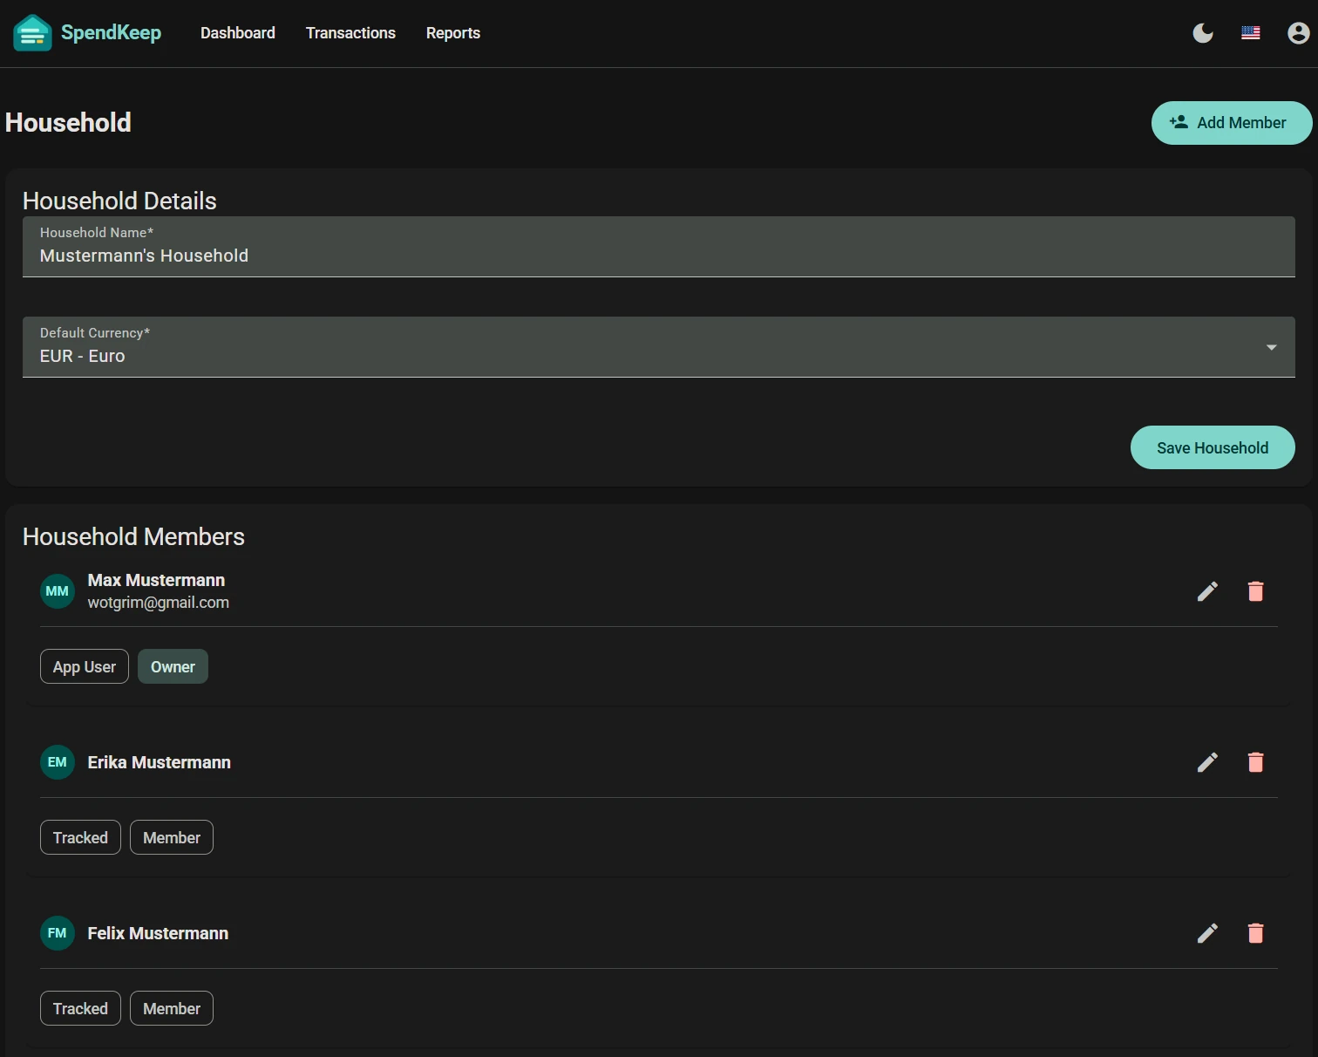
Task: Open the user account profile icon
Action: tap(1299, 33)
